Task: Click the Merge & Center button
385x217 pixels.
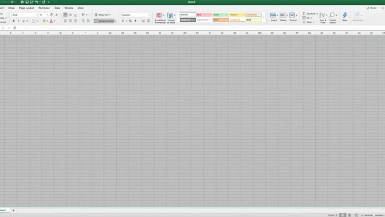Action: pos(104,21)
